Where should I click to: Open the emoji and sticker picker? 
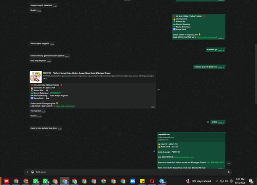(32, 172)
